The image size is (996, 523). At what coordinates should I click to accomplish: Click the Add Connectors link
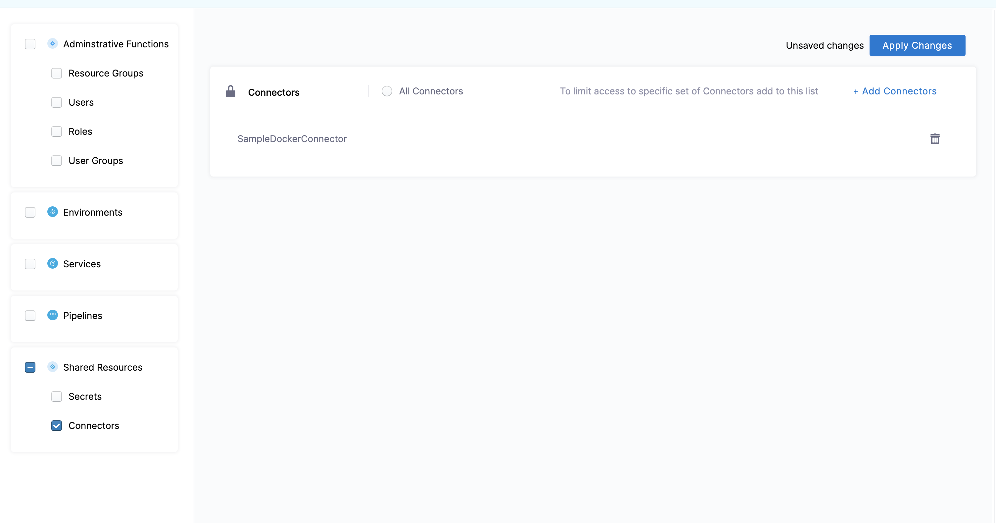pyautogui.click(x=895, y=91)
